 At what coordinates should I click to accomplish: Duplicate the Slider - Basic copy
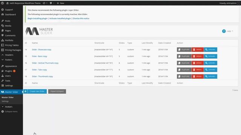[184, 56]
